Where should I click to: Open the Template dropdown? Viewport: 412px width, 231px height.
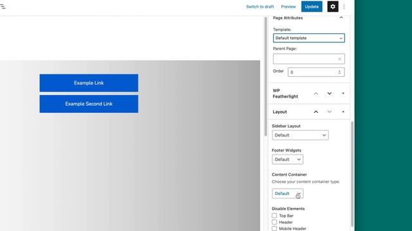point(309,38)
